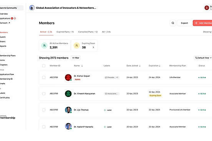Image resolution: width=212 pixels, height=141 pixels.
Task: Click the Applications alert clock icon
Action: click(15, 18)
